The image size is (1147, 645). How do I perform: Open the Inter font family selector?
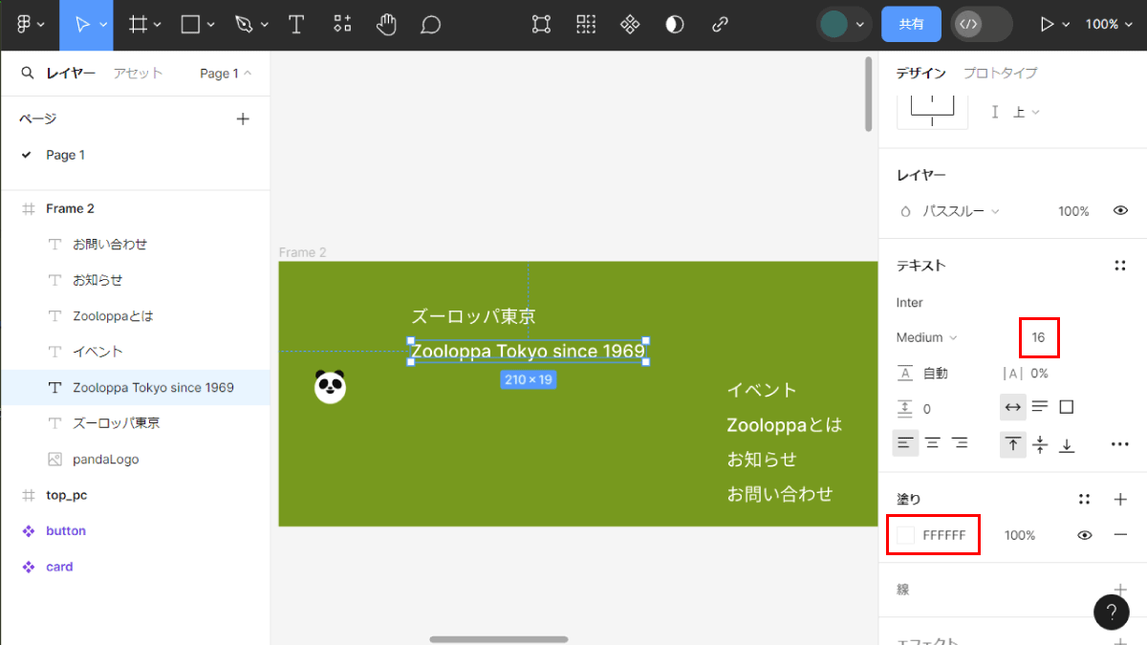click(x=910, y=302)
